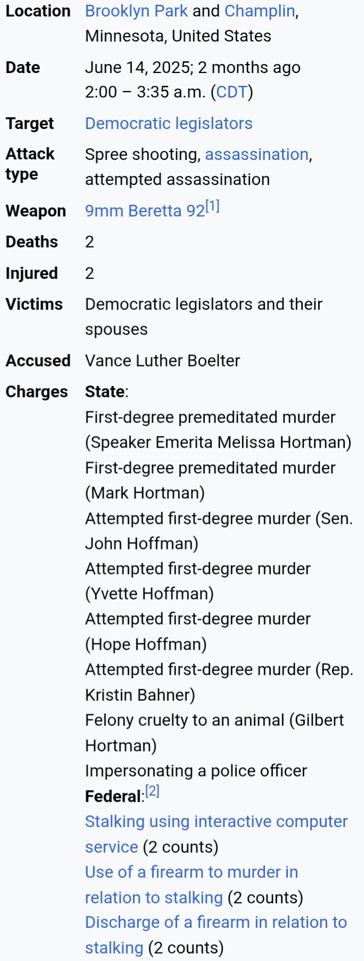The image size is (364, 961).
Task: Click citation [1] next to the weapon
Action: 212,206
